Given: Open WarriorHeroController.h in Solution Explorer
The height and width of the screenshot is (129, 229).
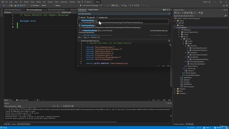Looking at the screenshot, I should pyautogui.click(x=200, y=55).
